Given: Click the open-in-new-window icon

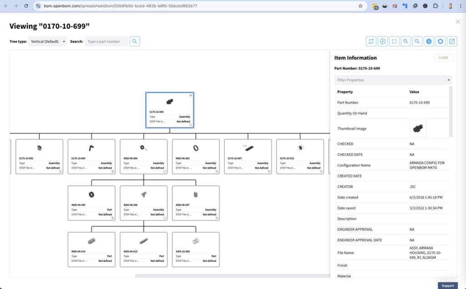Looking at the screenshot, I should [x=452, y=41].
